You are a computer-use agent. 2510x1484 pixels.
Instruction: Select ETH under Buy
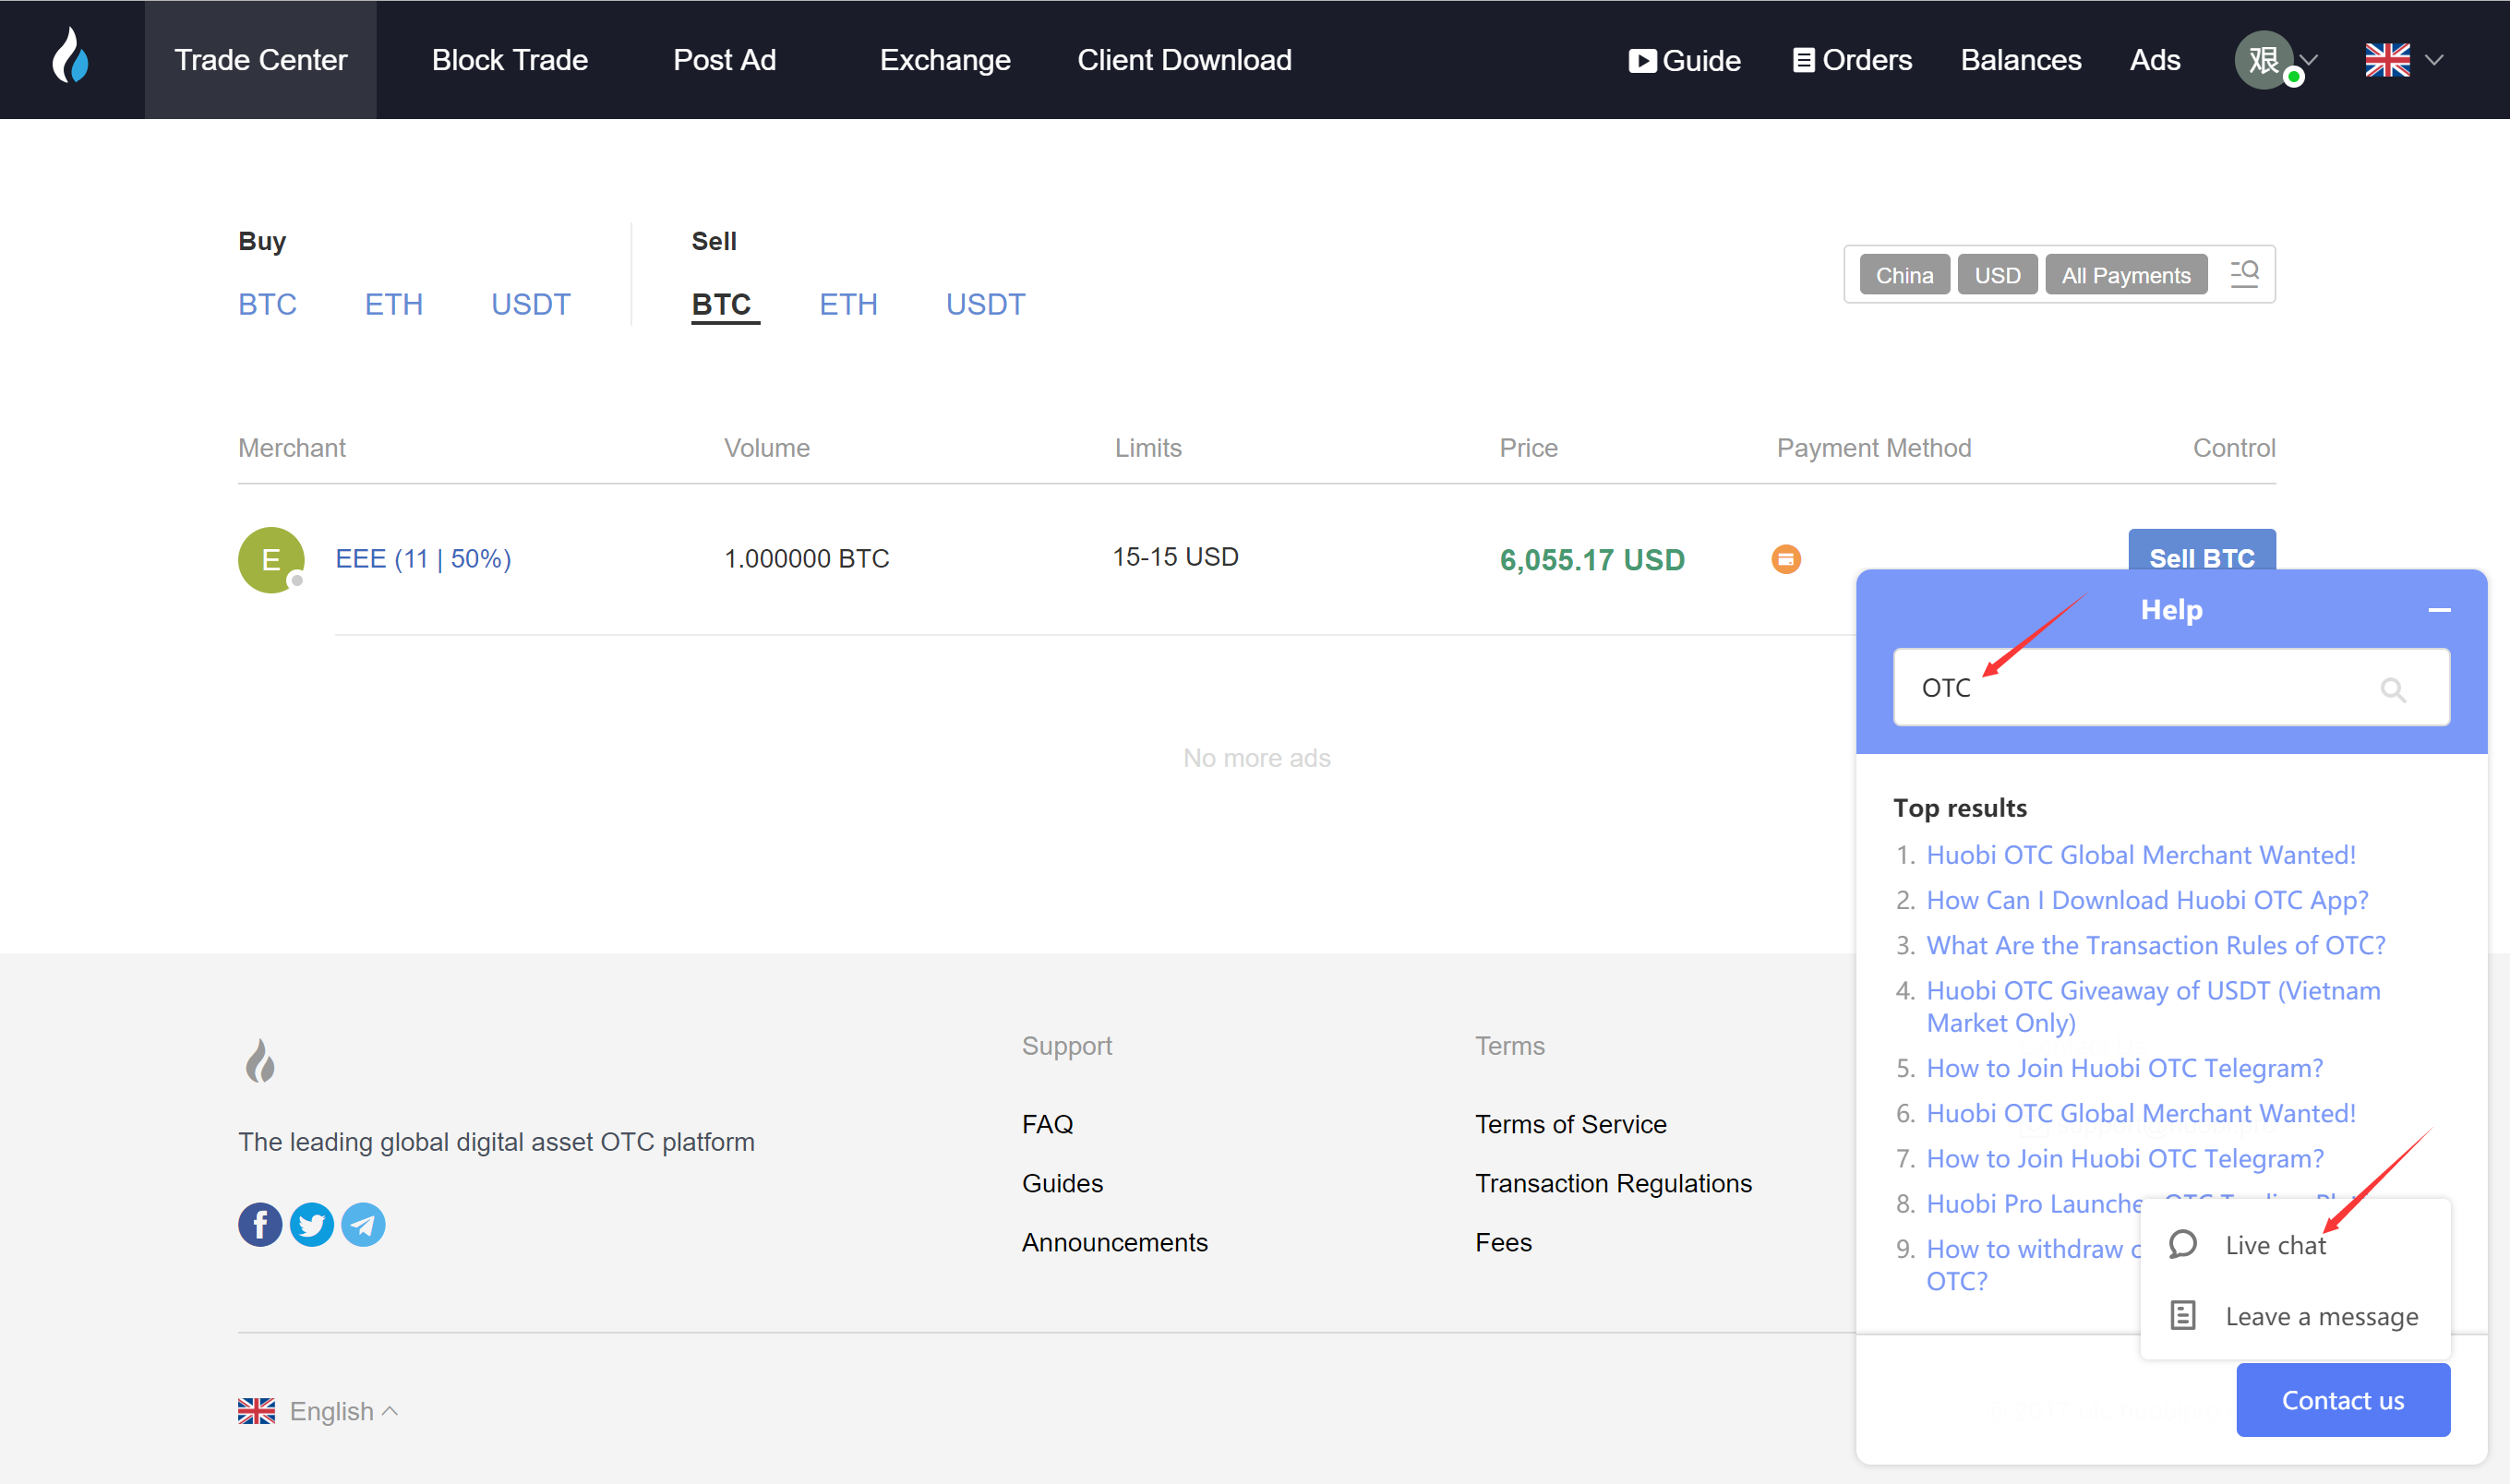pyautogui.click(x=393, y=304)
